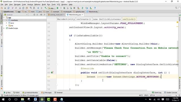Click the Open folder toolbar icon
The width and height of the screenshot is (181, 102).
click(2, 8)
